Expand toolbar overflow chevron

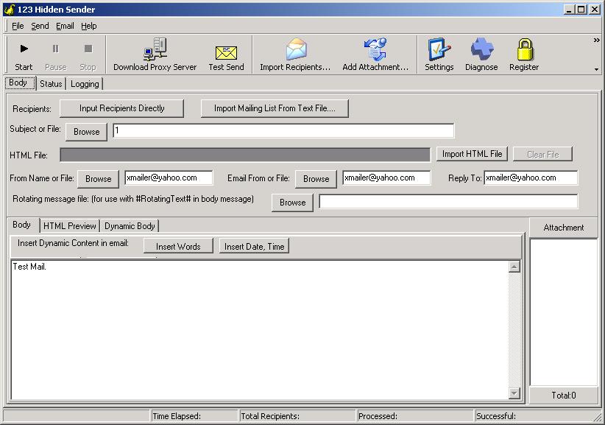tap(596, 41)
